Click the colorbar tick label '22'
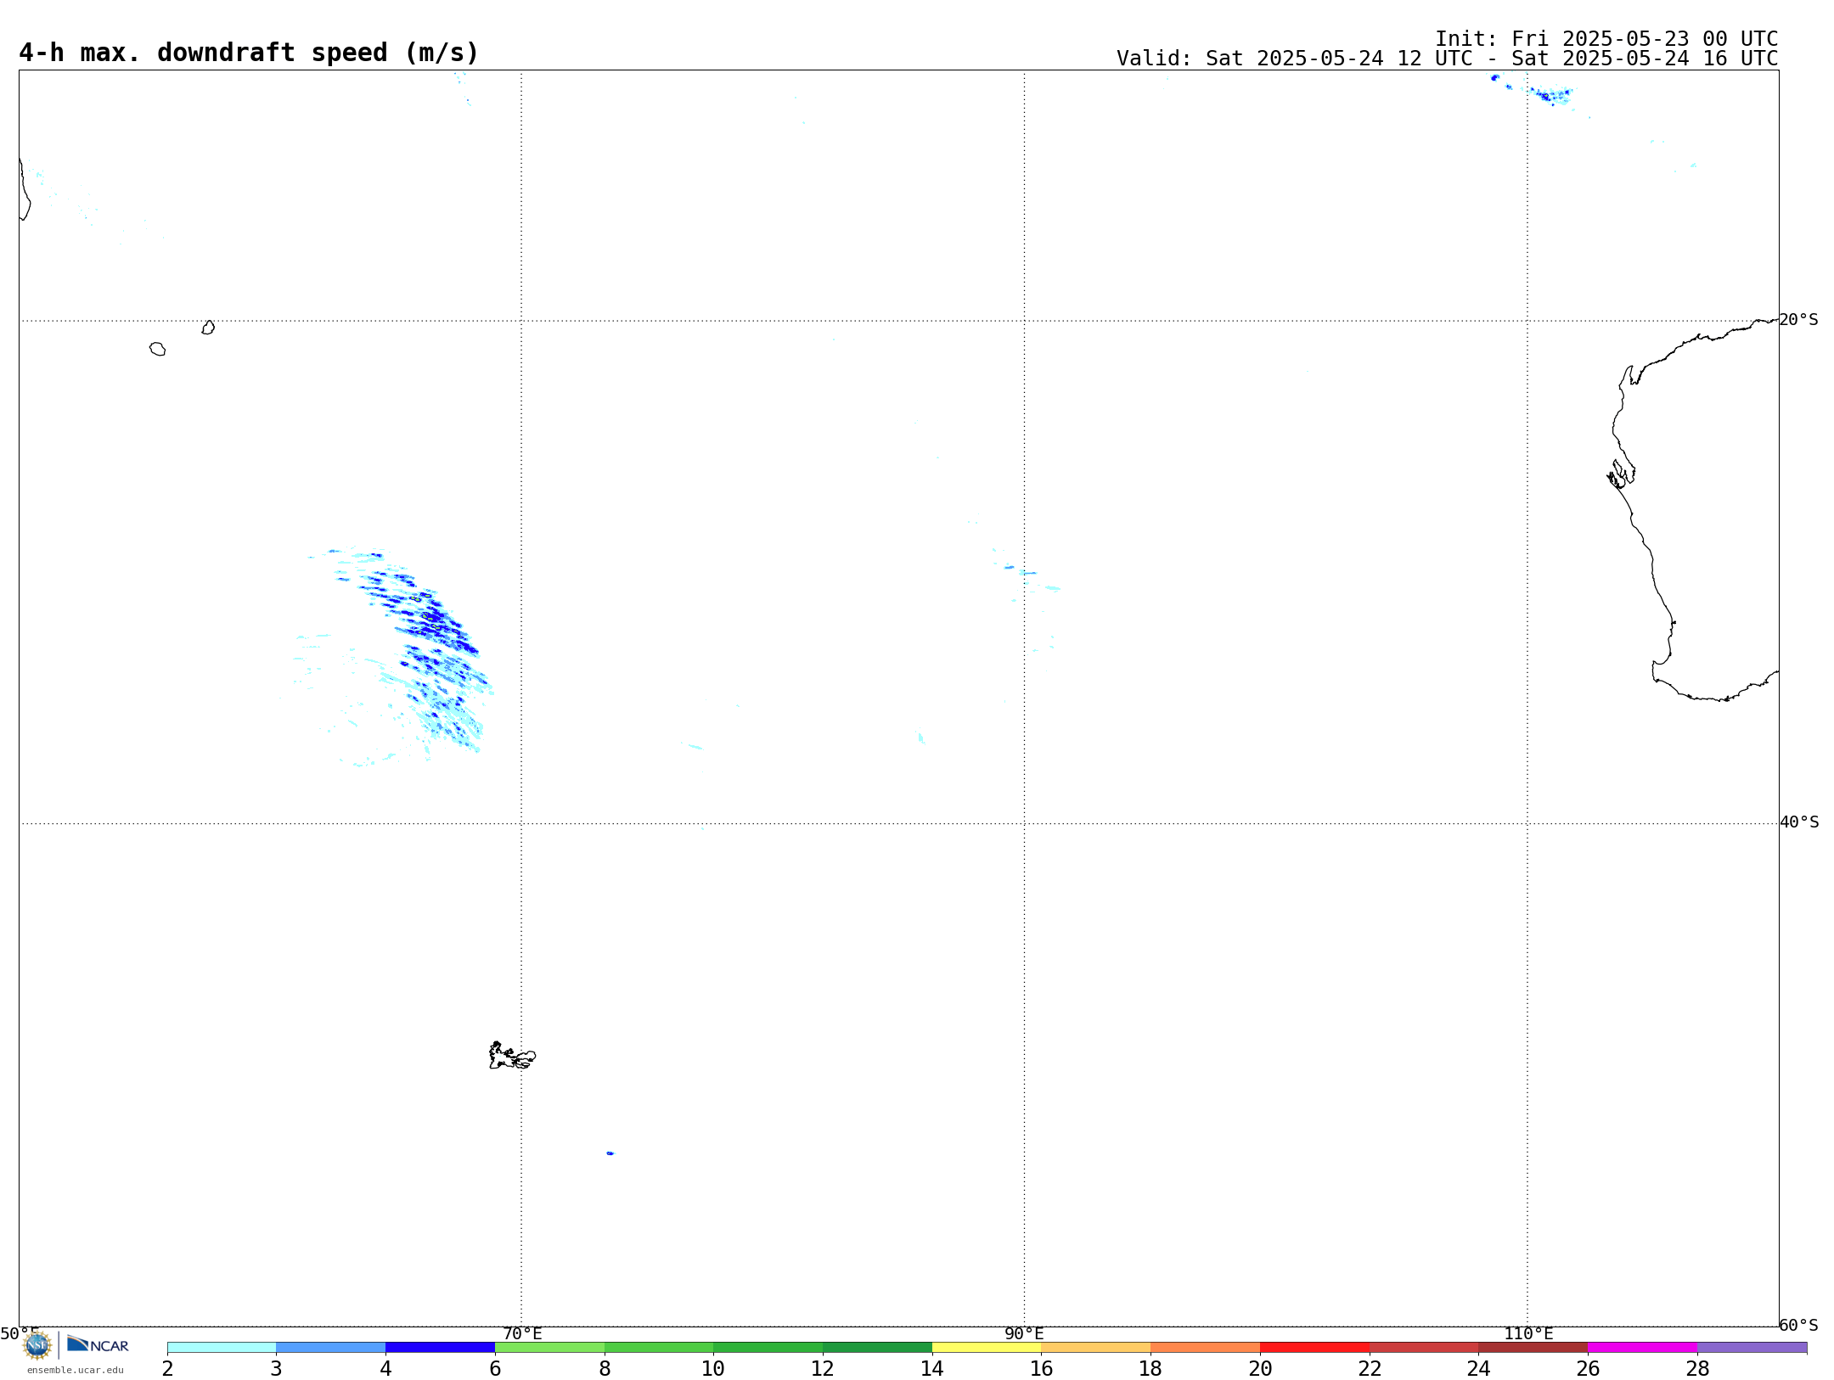 [1370, 1368]
